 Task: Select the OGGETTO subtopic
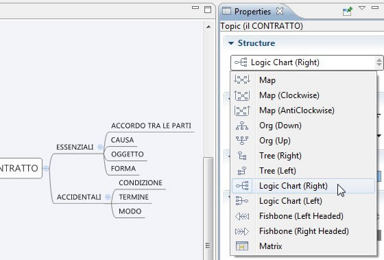128,154
